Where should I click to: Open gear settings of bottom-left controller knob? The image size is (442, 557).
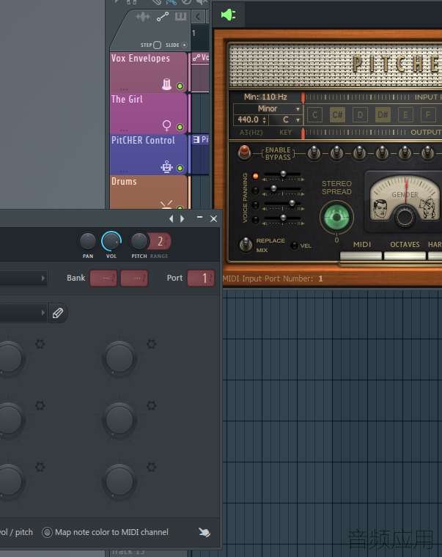point(40,467)
